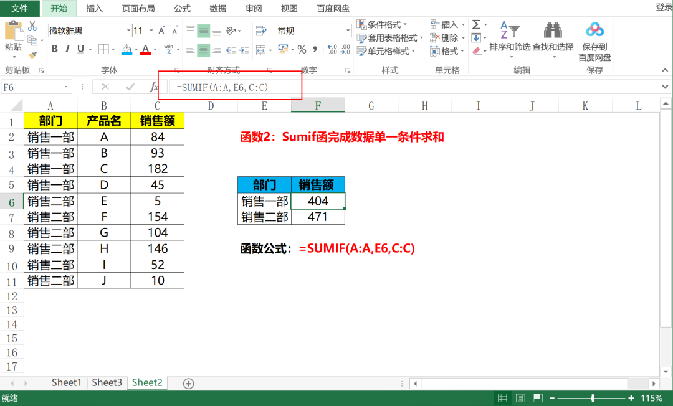Add a new sheet
Screen dimensions: 673x406
[x=188, y=384]
